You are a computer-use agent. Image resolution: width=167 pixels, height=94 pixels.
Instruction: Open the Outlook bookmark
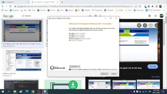click(41, 10)
